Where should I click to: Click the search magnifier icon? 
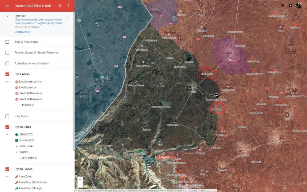pos(60,6)
